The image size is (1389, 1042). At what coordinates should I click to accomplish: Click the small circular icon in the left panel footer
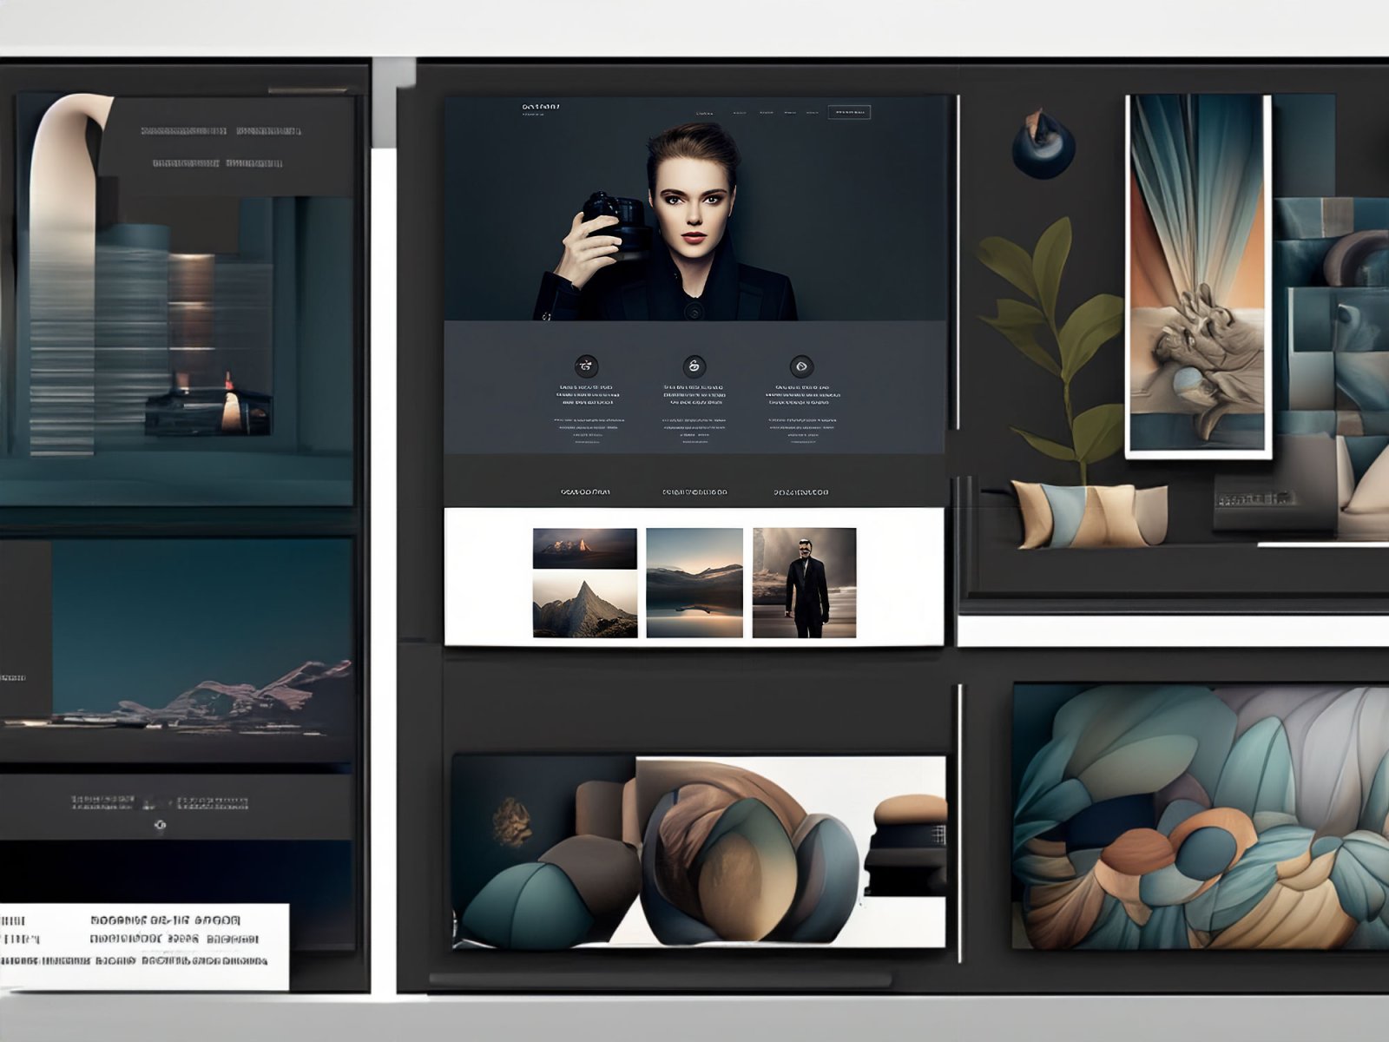pos(160,825)
